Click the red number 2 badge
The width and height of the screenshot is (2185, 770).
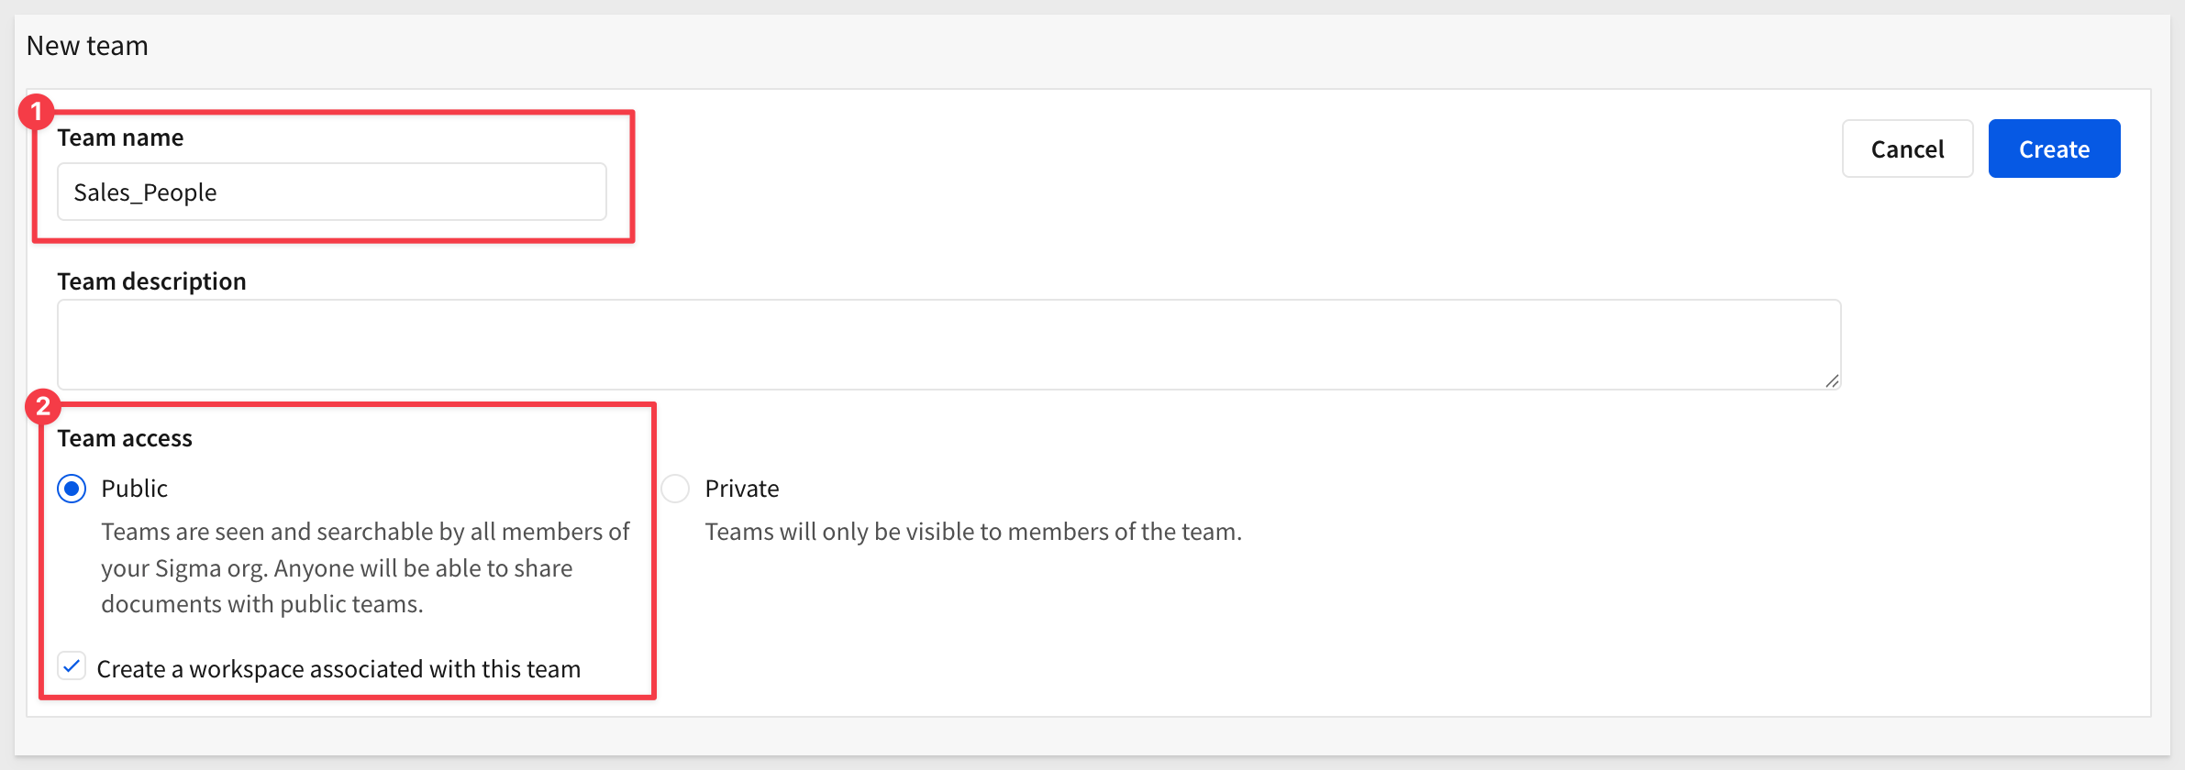(x=42, y=406)
